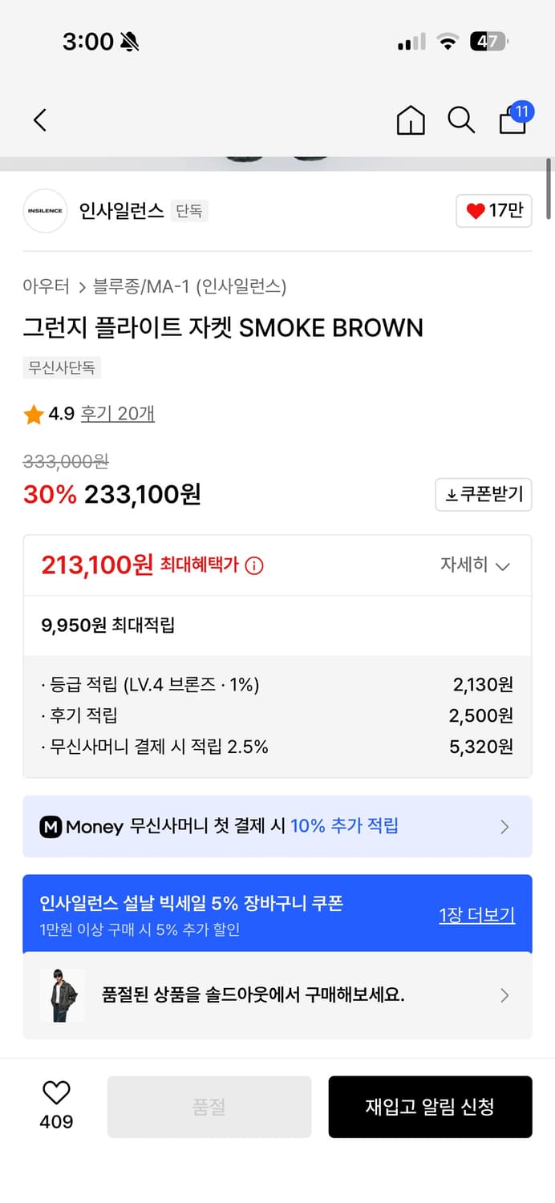This screenshot has width=555, height=1203.
Task: Tap the info icon next to 최대혜택가
Action: (x=255, y=565)
